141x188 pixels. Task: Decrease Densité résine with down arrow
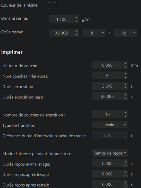click(x=76, y=21)
